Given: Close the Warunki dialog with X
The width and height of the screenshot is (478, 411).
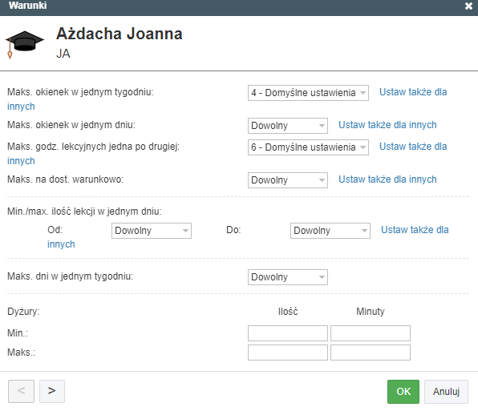Looking at the screenshot, I should coord(468,6).
